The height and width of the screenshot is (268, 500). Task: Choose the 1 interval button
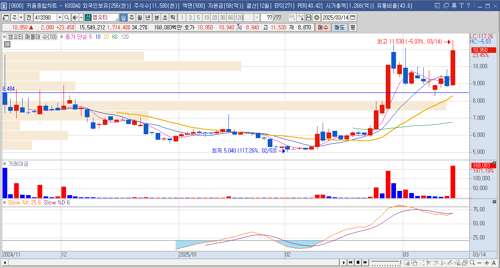click(x=182, y=17)
